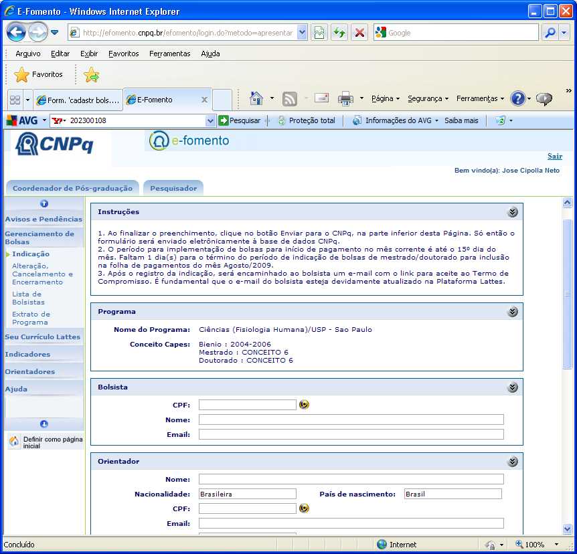Viewport: 577px width, 554px height.
Task: Select the Pesquisador tab
Action: pyautogui.click(x=173, y=188)
